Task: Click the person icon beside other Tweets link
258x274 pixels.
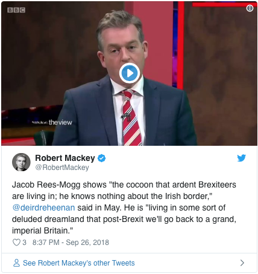Action: (16, 263)
